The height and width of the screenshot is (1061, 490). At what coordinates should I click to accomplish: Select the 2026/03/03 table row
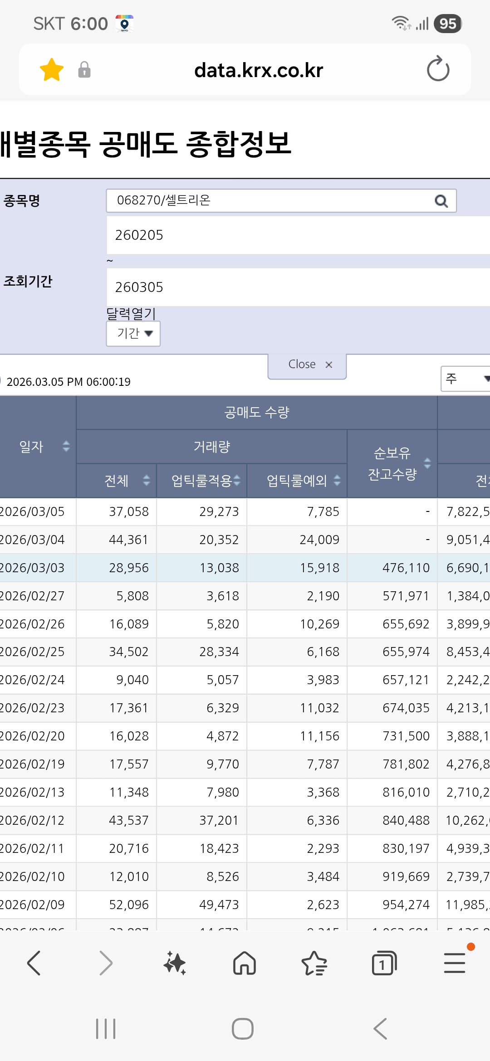coord(245,568)
